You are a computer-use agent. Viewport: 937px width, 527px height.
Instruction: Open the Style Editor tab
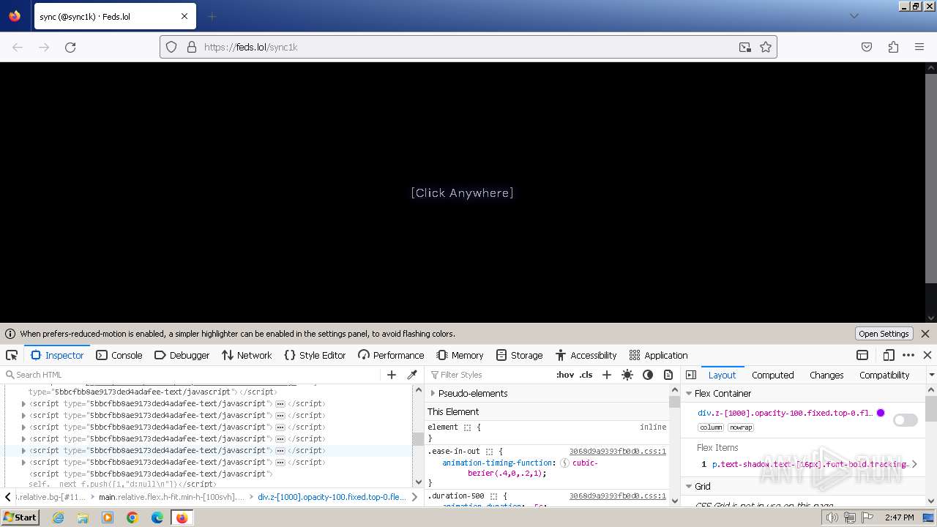[315, 355]
